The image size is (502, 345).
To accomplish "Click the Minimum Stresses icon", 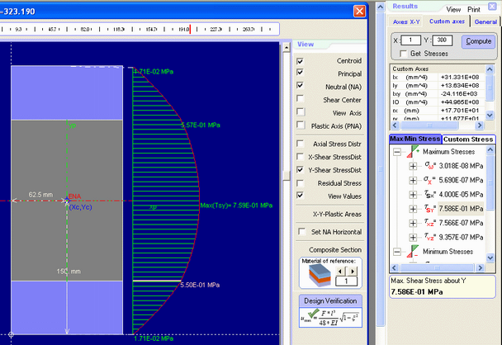I will (x=413, y=251).
